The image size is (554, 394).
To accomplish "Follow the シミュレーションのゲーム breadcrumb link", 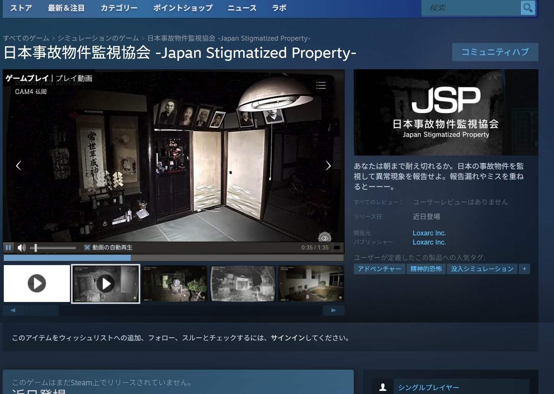I will click(x=98, y=38).
